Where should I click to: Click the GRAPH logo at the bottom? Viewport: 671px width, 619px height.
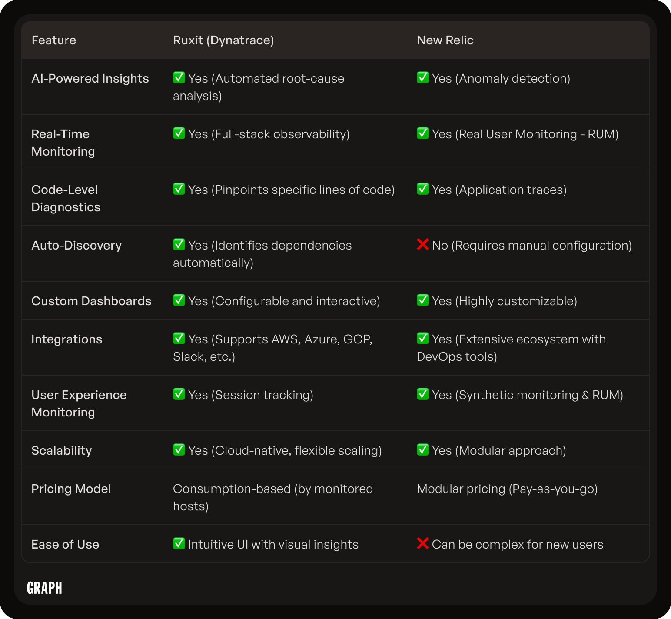(44, 588)
